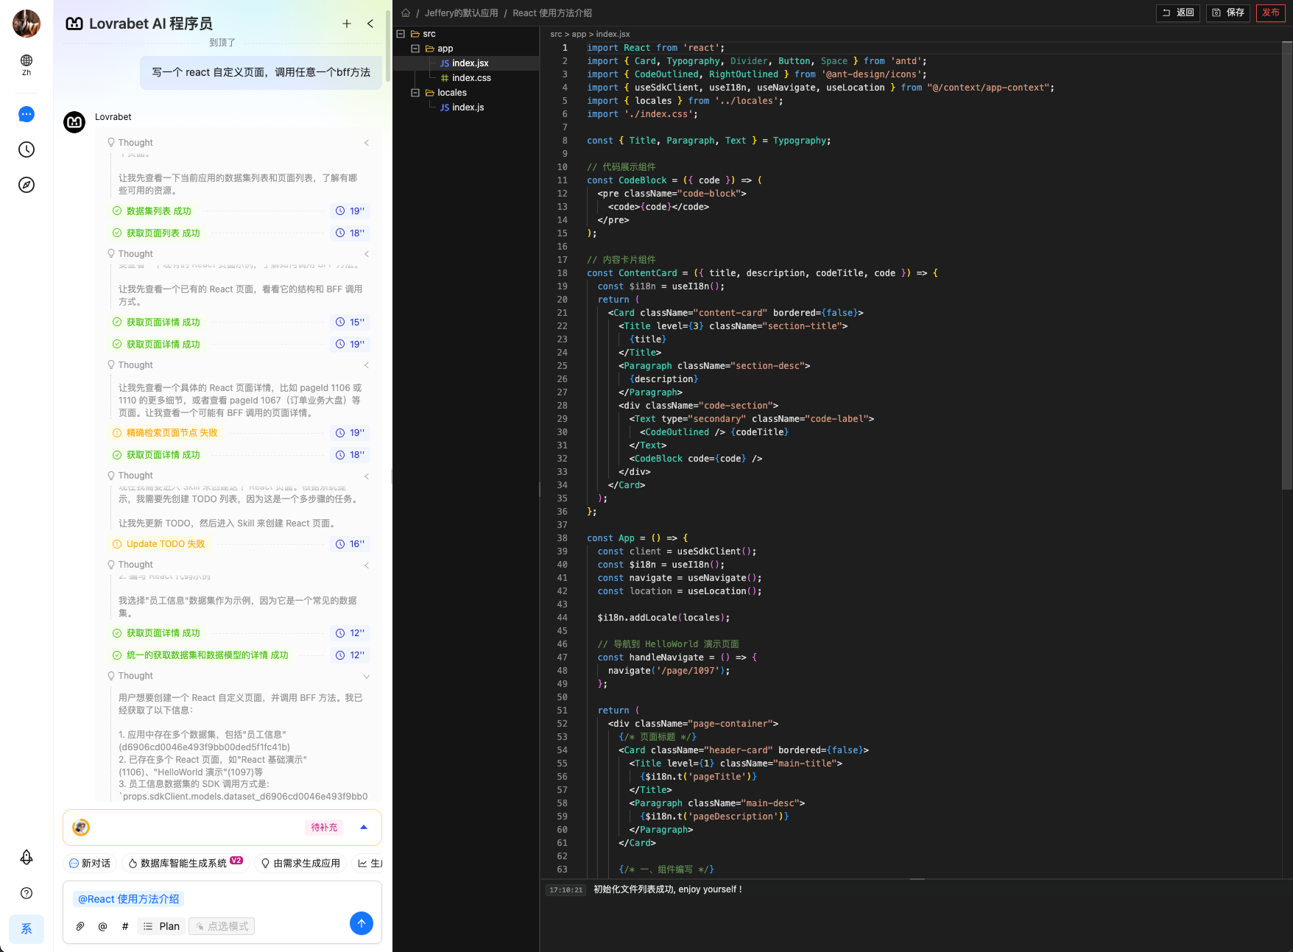Click the 获取页面列表 成功 step
The width and height of the screenshot is (1293, 952).
(156, 233)
